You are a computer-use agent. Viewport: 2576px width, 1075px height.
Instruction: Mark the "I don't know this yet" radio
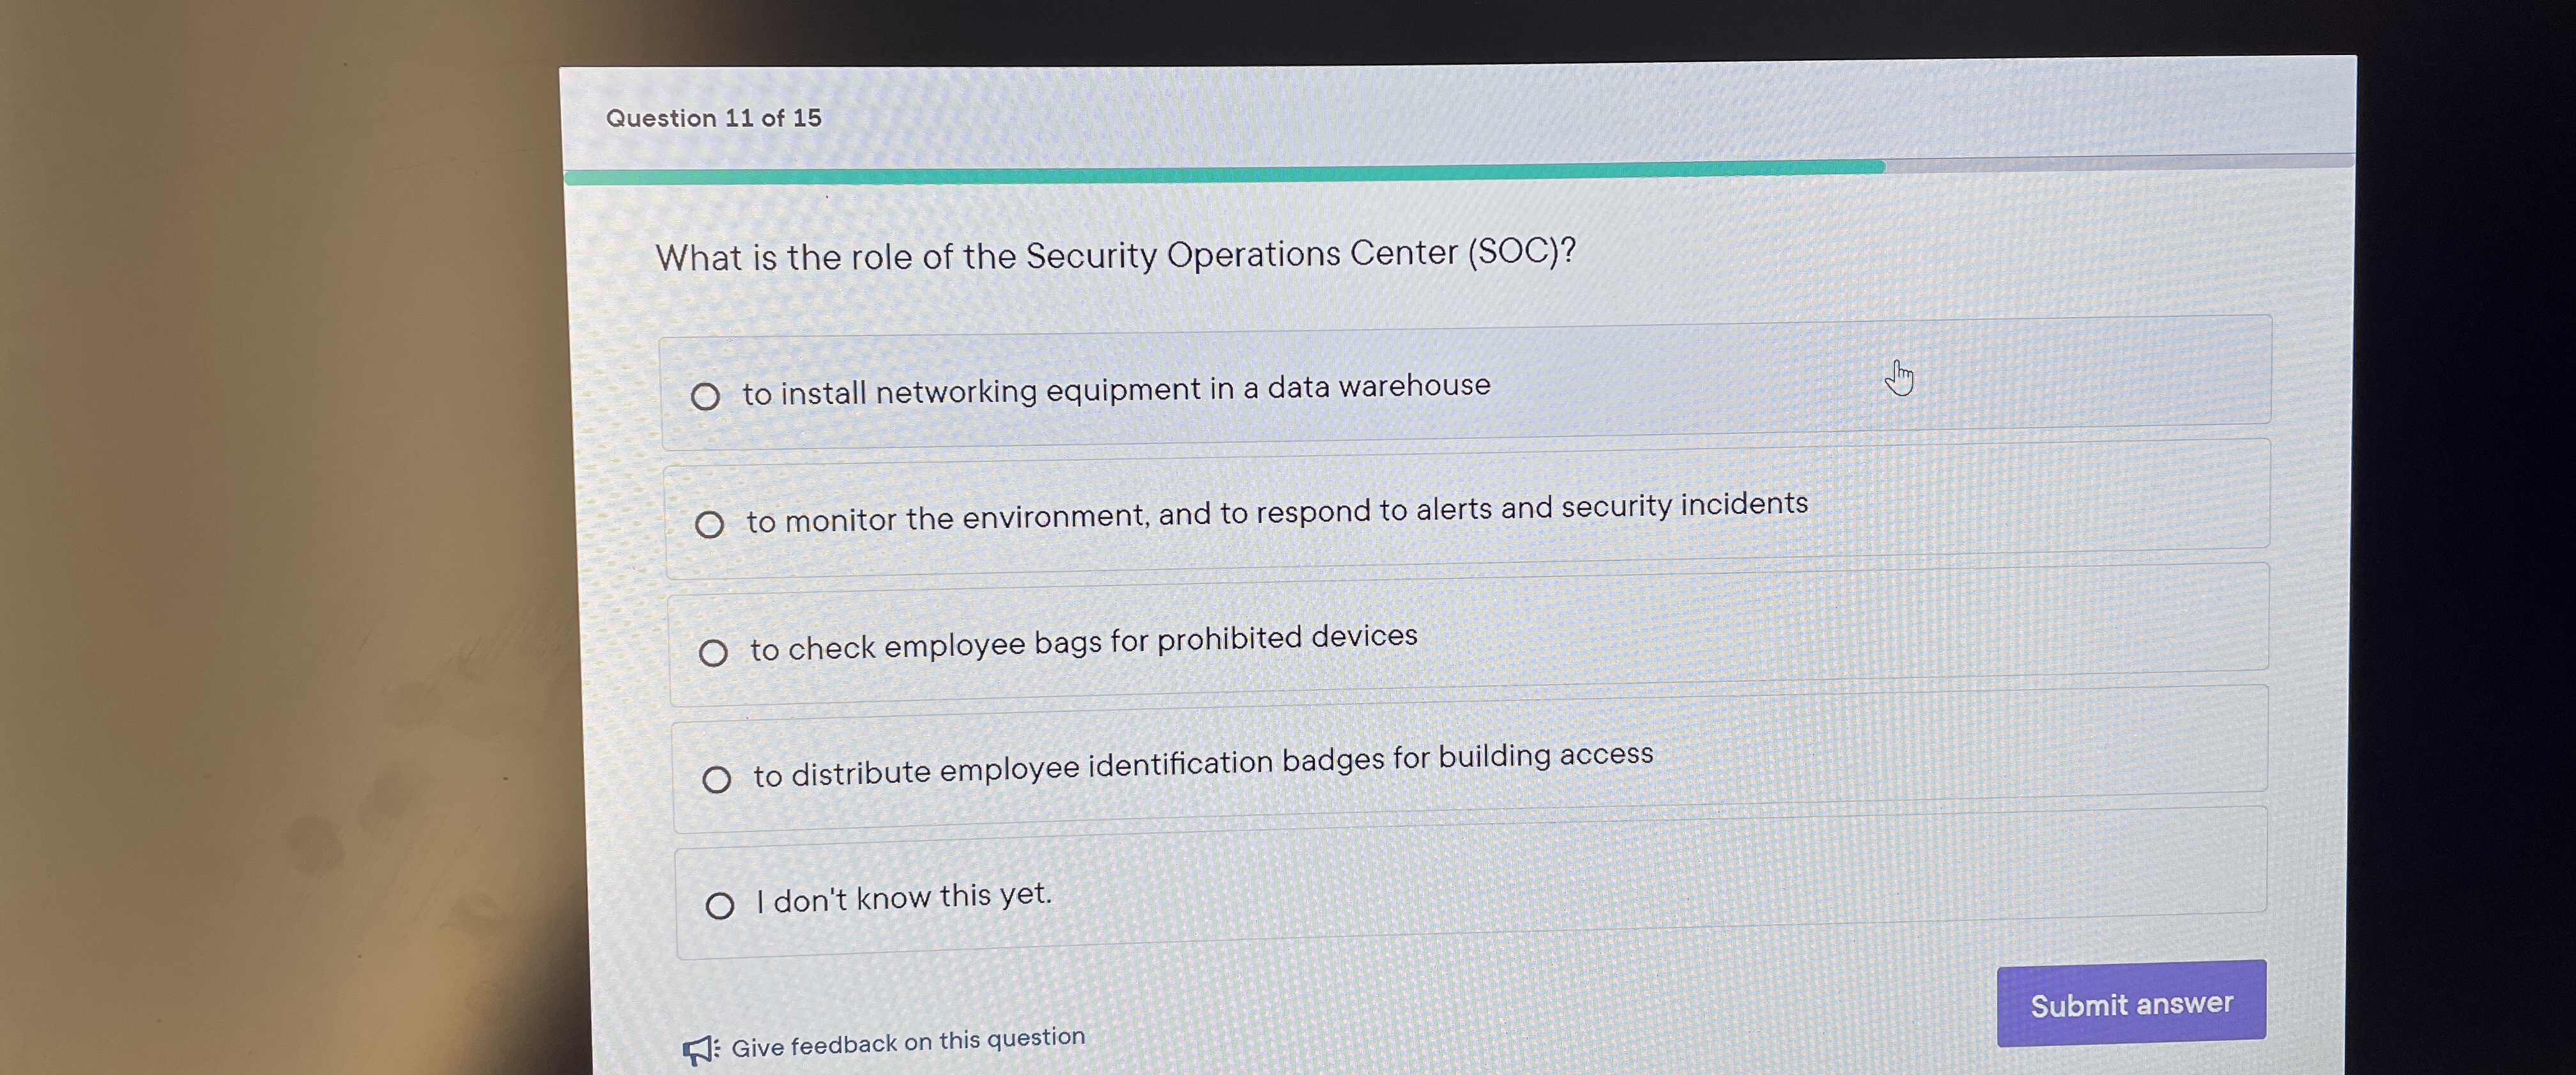(x=719, y=906)
